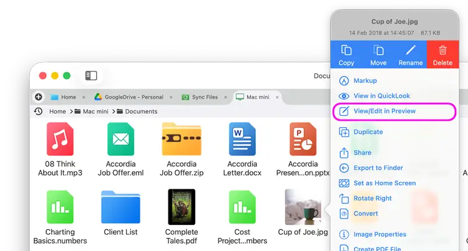Toggle the sidebar panel icon
Screen dimensions: 468x251
pyautogui.click(x=91, y=75)
